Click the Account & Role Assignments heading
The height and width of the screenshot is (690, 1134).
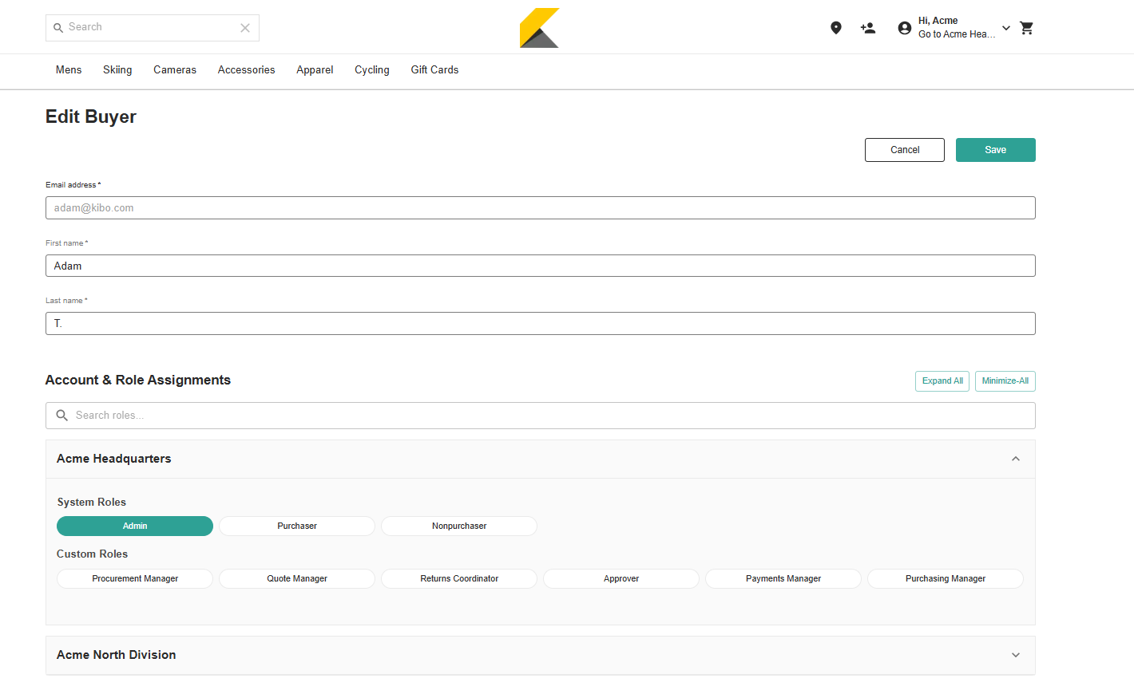point(138,380)
